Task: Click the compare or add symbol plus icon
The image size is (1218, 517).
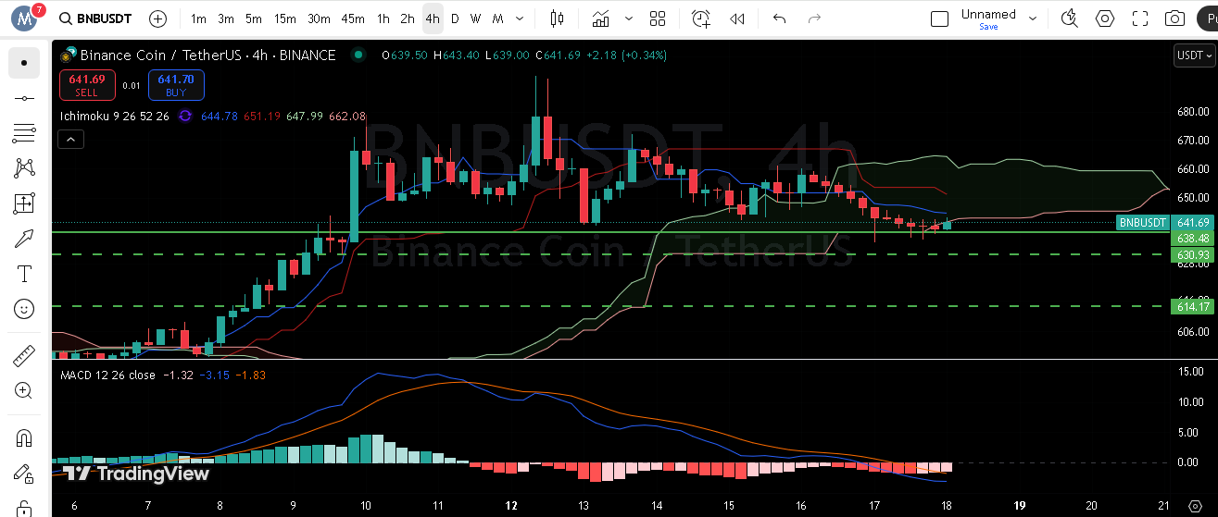Action: pos(158,18)
